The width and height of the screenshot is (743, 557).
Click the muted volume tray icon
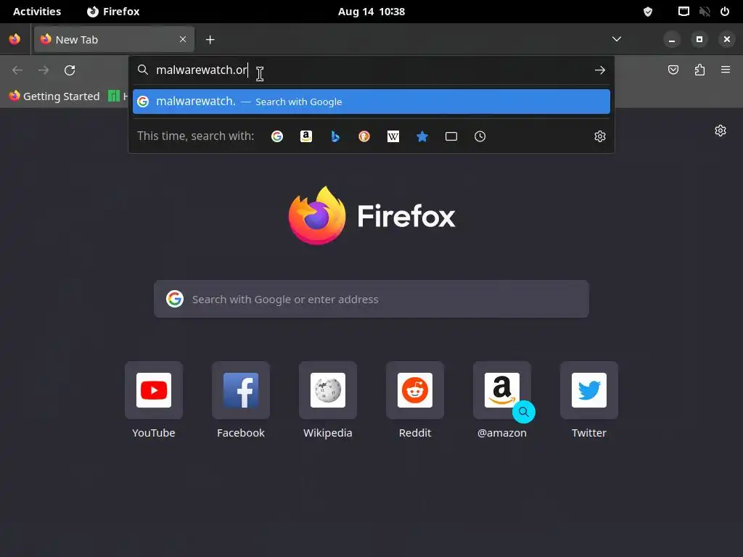pos(705,12)
